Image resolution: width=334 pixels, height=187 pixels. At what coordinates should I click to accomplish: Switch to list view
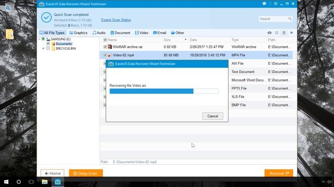pyautogui.click(x=284, y=33)
